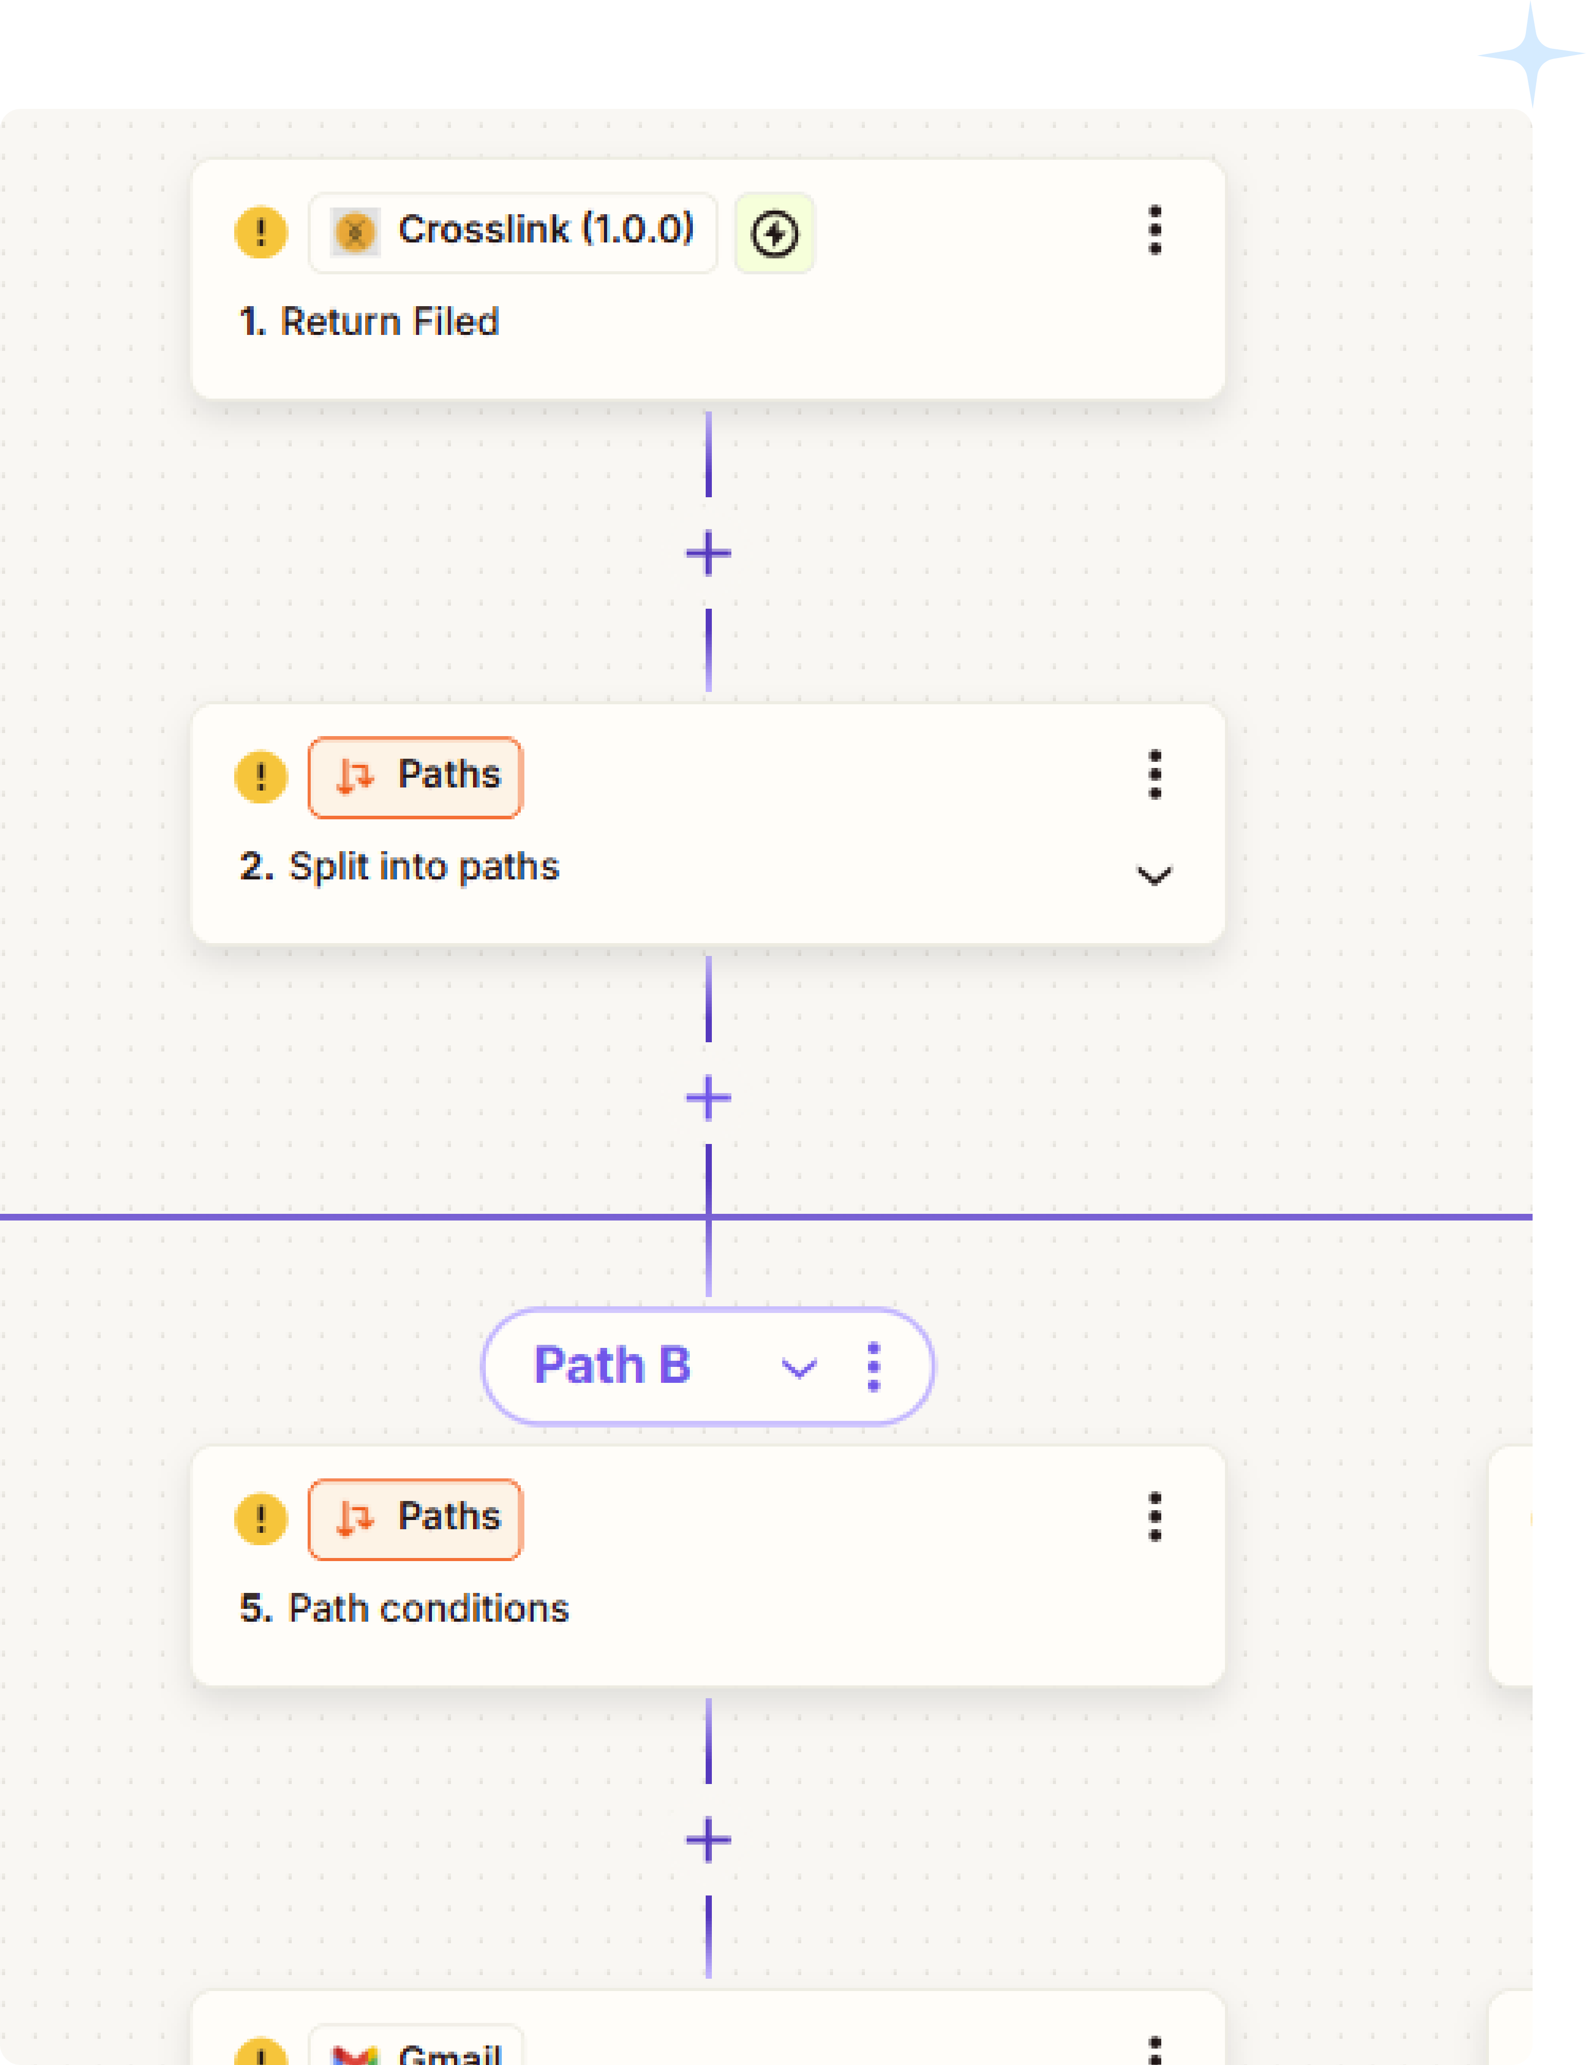Open three-dot menu on Return Filed step
This screenshot has height=2065, width=1586.
tap(1154, 231)
